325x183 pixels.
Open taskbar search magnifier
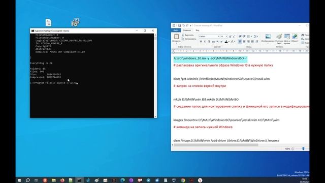point(27,180)
